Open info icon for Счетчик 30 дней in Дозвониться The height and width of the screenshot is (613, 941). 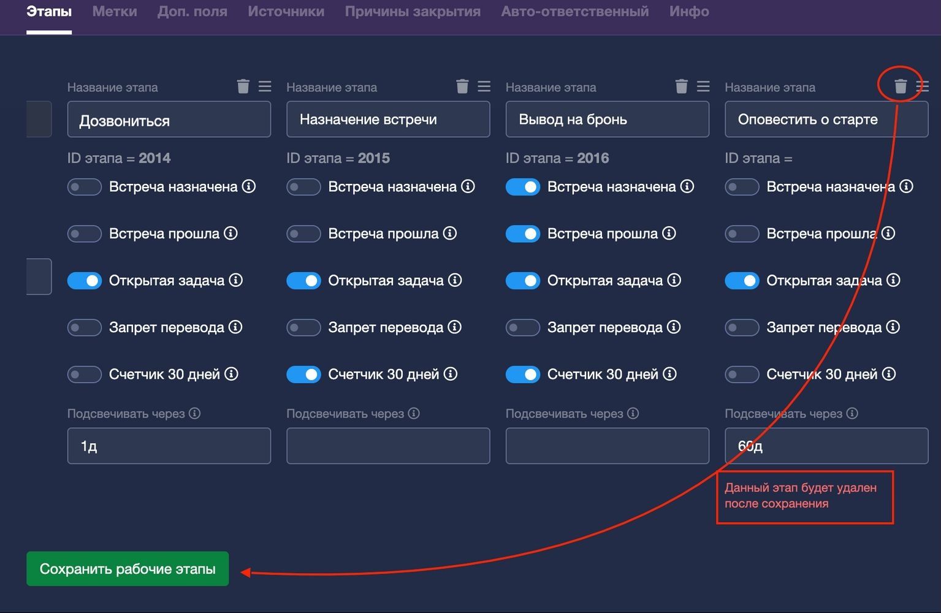pyautogui.click(x=231, y=374)
